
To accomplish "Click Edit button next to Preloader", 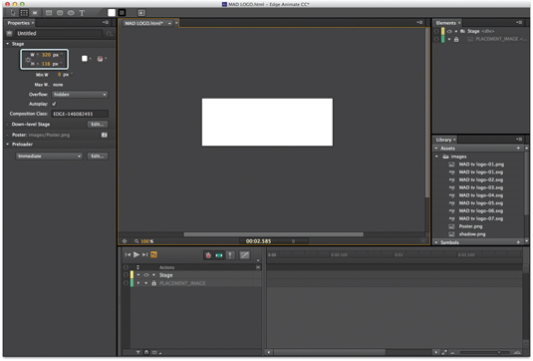I will click(98, 157).
